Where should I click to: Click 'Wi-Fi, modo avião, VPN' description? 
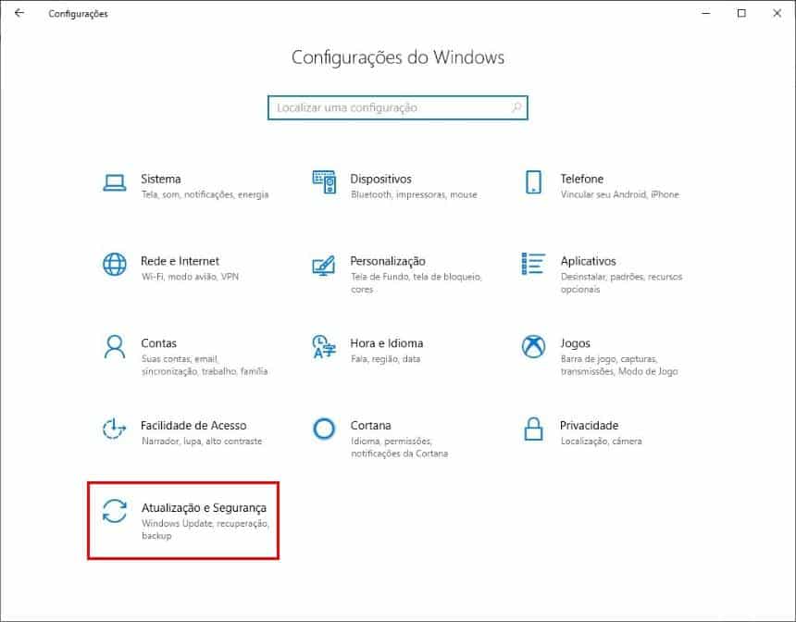coord(190,277)
